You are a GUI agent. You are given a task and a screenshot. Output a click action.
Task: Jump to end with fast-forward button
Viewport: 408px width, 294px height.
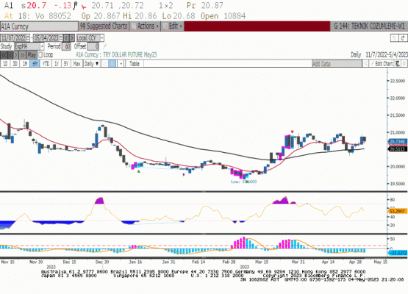point(23,55)
